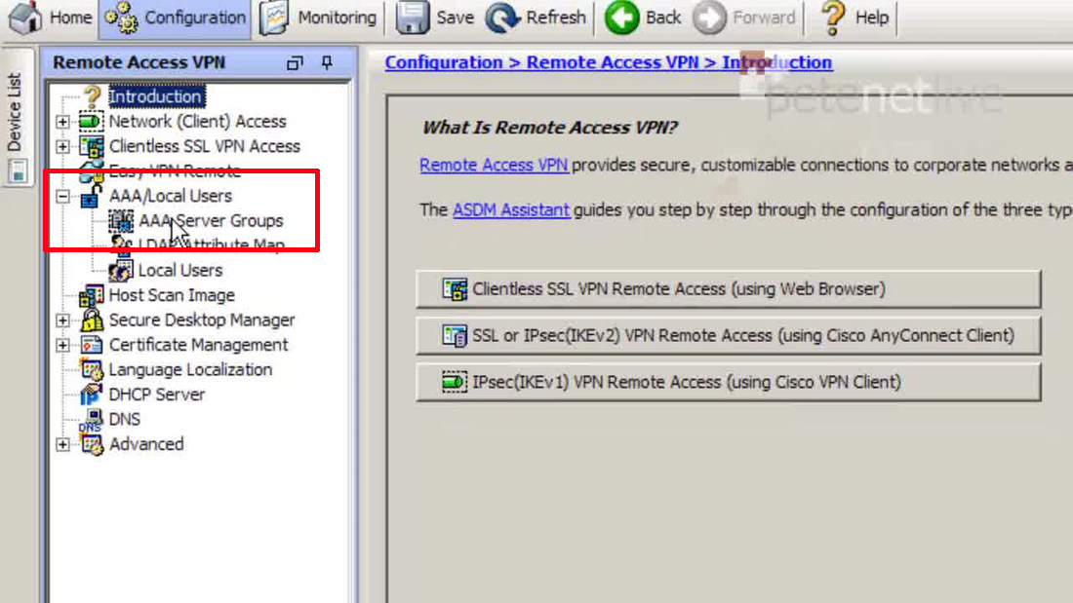Select the DNS tree entry label
1073x603 pixels.
pos(125,420)
